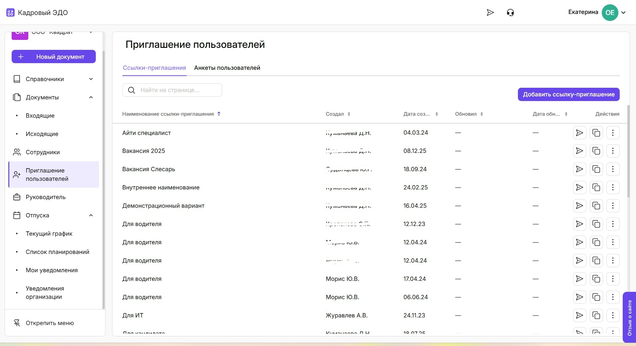
Task: Click the Документы stacked-pages icon
Action: pyautogui.click(x=17, y=97)
